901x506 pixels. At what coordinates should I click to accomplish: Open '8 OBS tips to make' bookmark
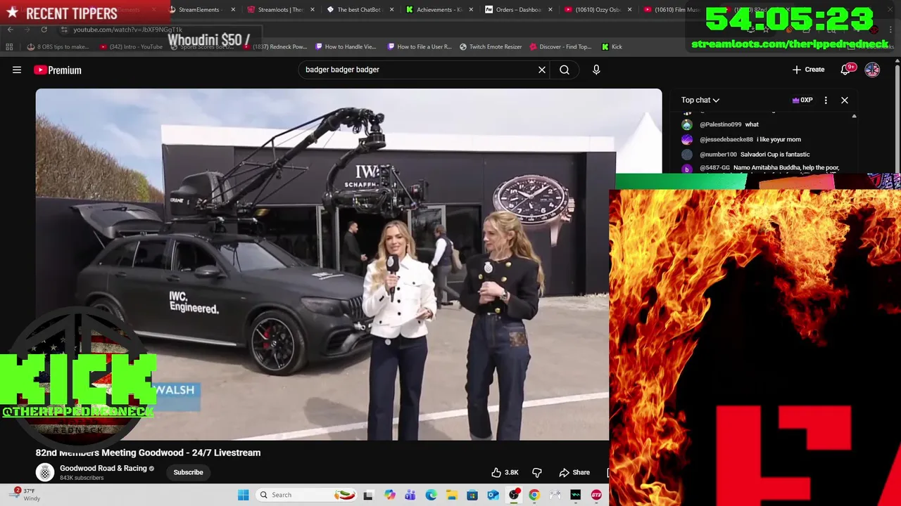[x=58, y=46]
